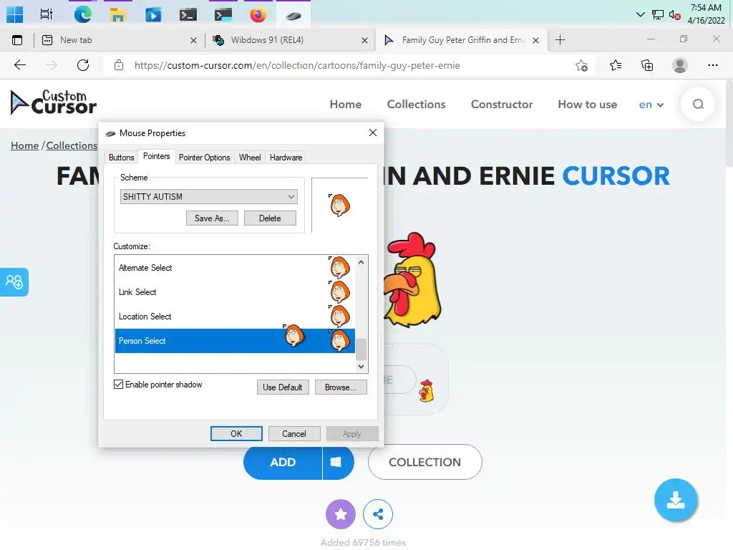The height and width of the screenshot is (550, 733).
Task: Select the Mouse Properties taskbar icon
Action: [293, 16]
